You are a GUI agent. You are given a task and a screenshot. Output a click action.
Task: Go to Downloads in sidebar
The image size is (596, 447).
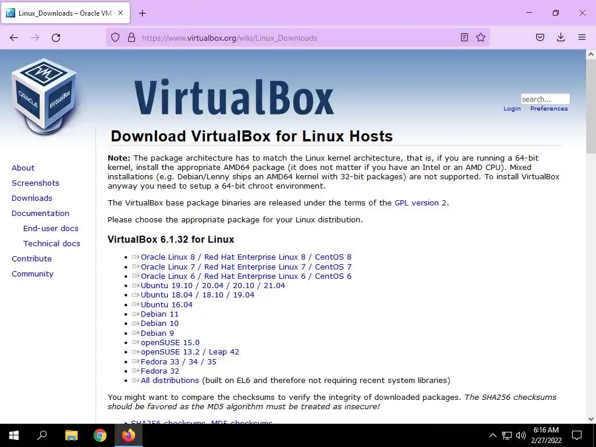point(32,198)
